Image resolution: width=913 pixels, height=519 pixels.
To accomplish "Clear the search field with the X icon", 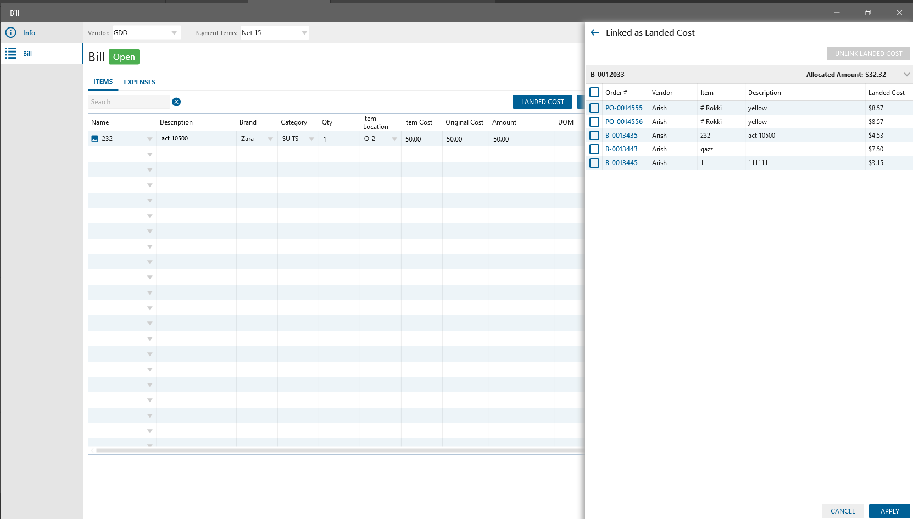I will [x=176, y=102].
